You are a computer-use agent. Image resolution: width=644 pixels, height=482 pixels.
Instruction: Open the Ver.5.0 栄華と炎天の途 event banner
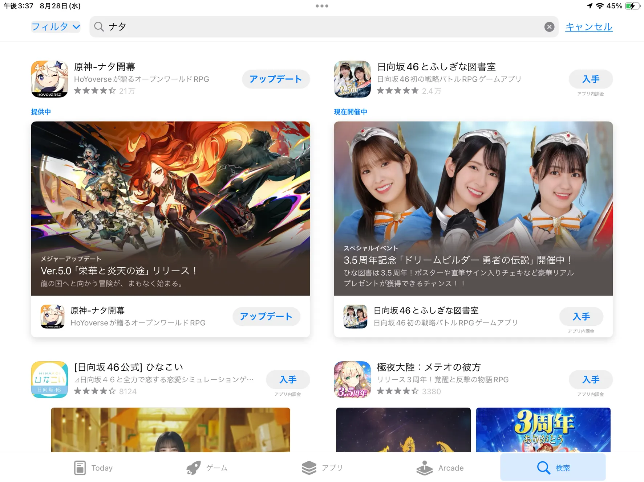point(170,208)
